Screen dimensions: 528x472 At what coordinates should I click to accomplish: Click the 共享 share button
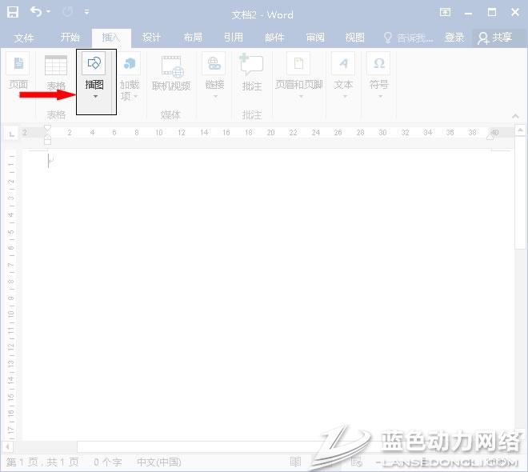click(x=494, y=38)
